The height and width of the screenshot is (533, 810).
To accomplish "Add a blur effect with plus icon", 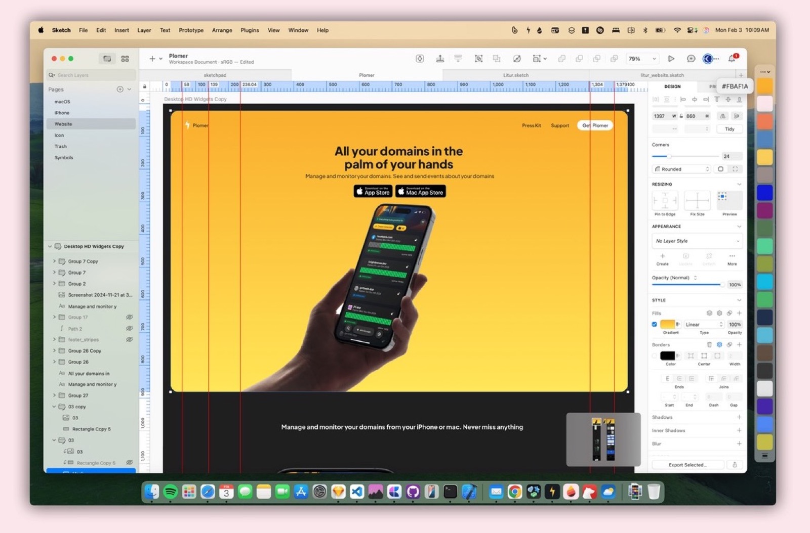I will click(x=739, y=443).
